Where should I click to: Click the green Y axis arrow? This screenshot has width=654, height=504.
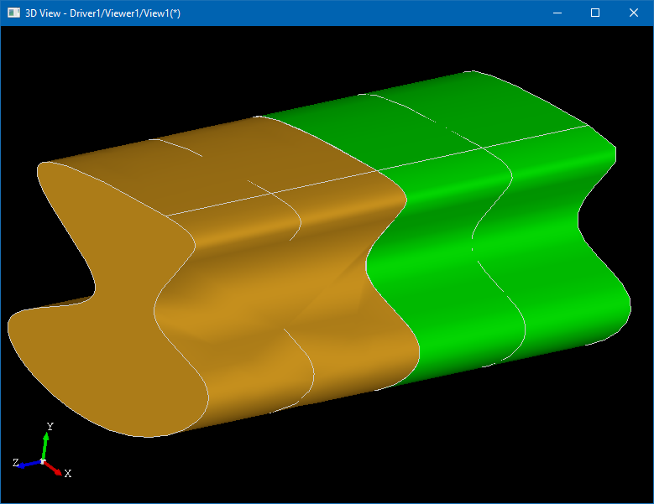point(45,444)
